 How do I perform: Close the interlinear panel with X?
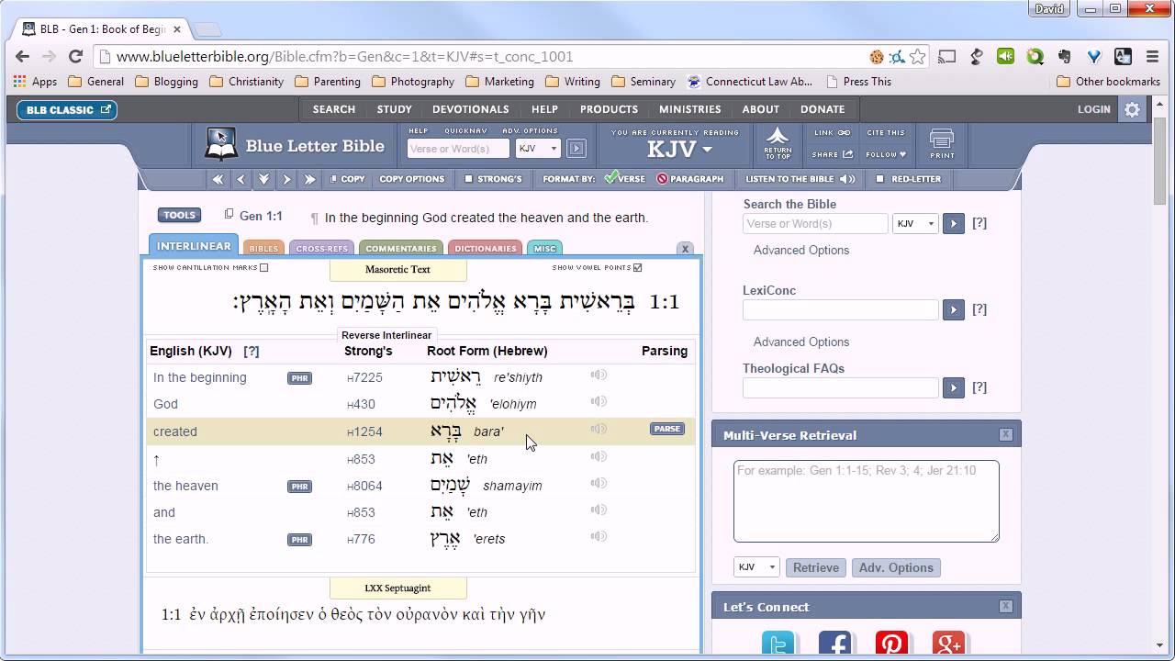(685, 249)
